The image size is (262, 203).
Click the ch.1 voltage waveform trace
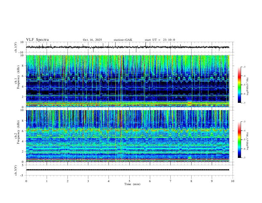(x=128, y=47)
